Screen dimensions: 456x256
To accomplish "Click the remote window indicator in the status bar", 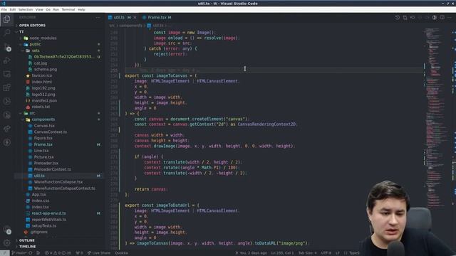I will pos(4,253).
